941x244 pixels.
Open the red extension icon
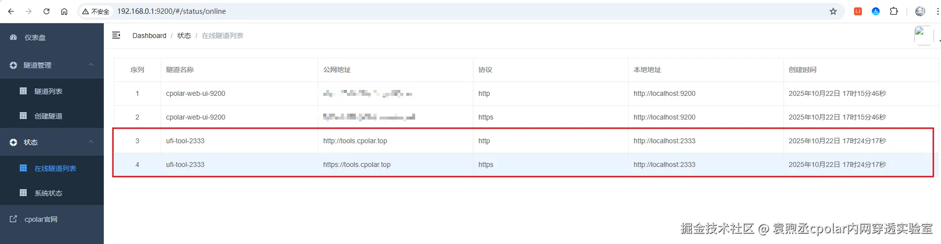pyautogui.click(x=858, y=11)
